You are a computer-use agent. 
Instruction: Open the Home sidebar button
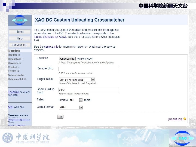click(x=20, y=32)
